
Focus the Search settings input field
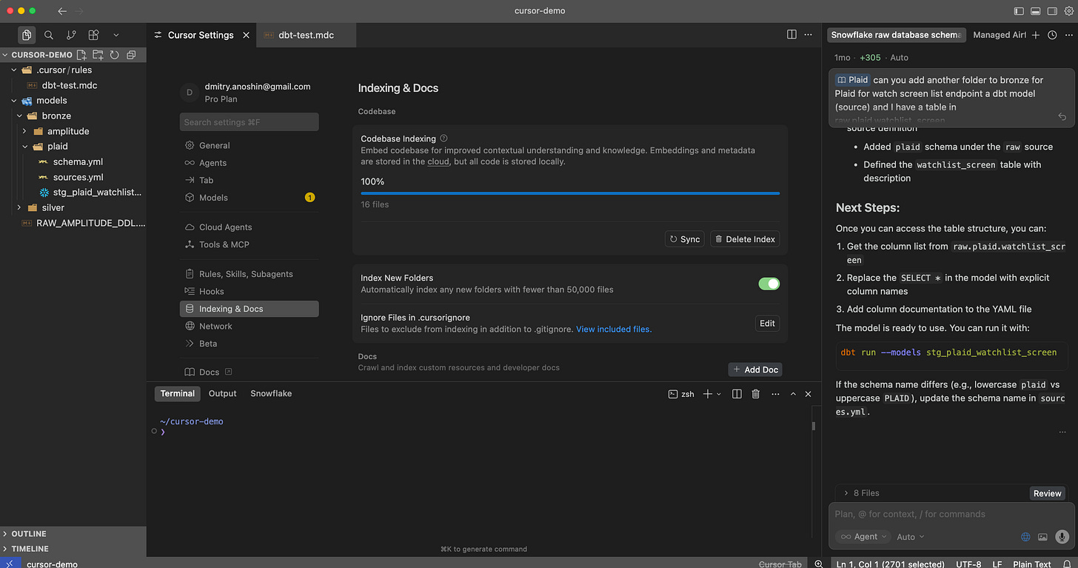click(250, 122)
